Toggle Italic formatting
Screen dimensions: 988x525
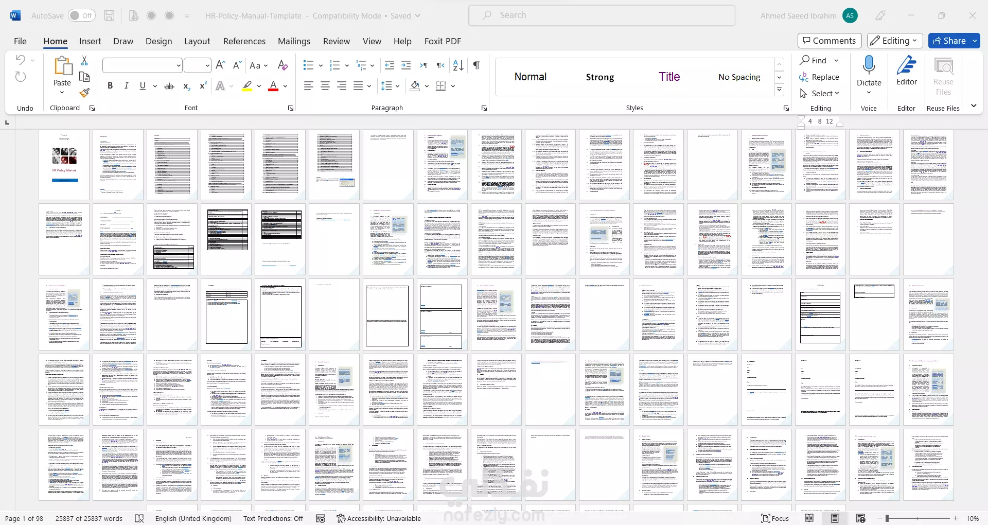click(x=126, y=86)
